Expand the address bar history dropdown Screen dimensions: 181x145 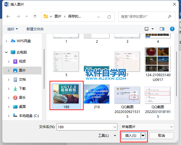(98, 17)
